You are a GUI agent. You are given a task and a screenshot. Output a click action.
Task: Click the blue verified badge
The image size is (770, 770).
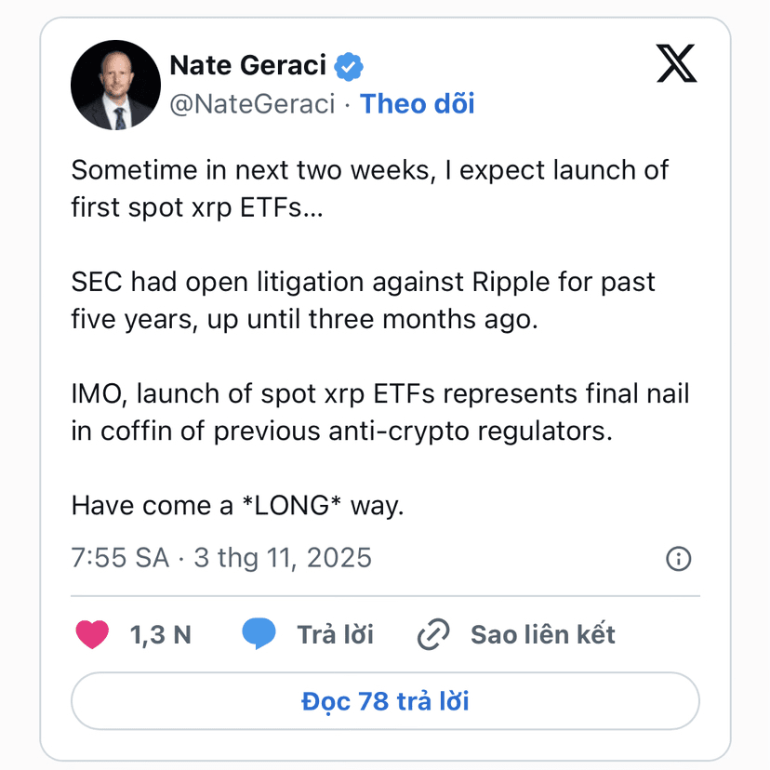tap(349, 66)
